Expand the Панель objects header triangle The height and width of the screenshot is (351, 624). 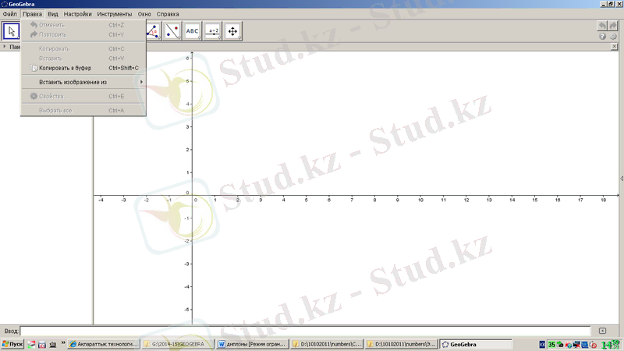(x=5, y=47)
